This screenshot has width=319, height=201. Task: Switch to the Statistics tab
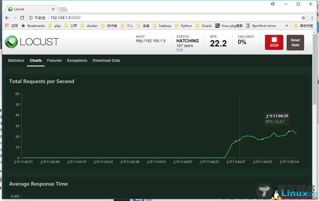16,60
